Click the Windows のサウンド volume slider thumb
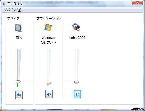Viewport: 145px width, 111px height. (x=48, y=83)
